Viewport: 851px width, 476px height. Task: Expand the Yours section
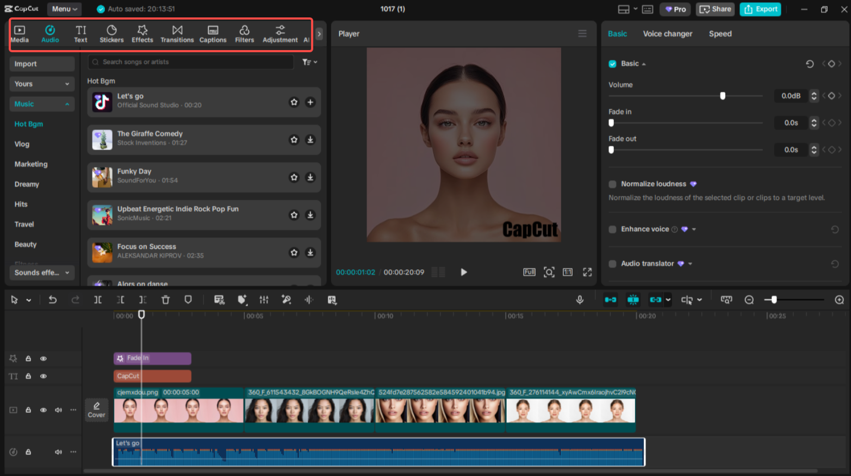[x=42, y=84]
